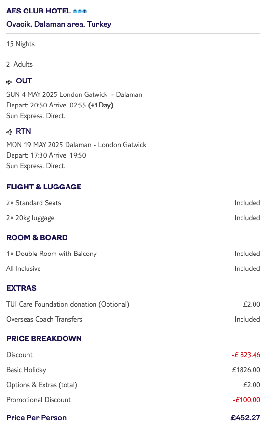
Task: Select the RTN flight heading
Action: tap(24, 131)
